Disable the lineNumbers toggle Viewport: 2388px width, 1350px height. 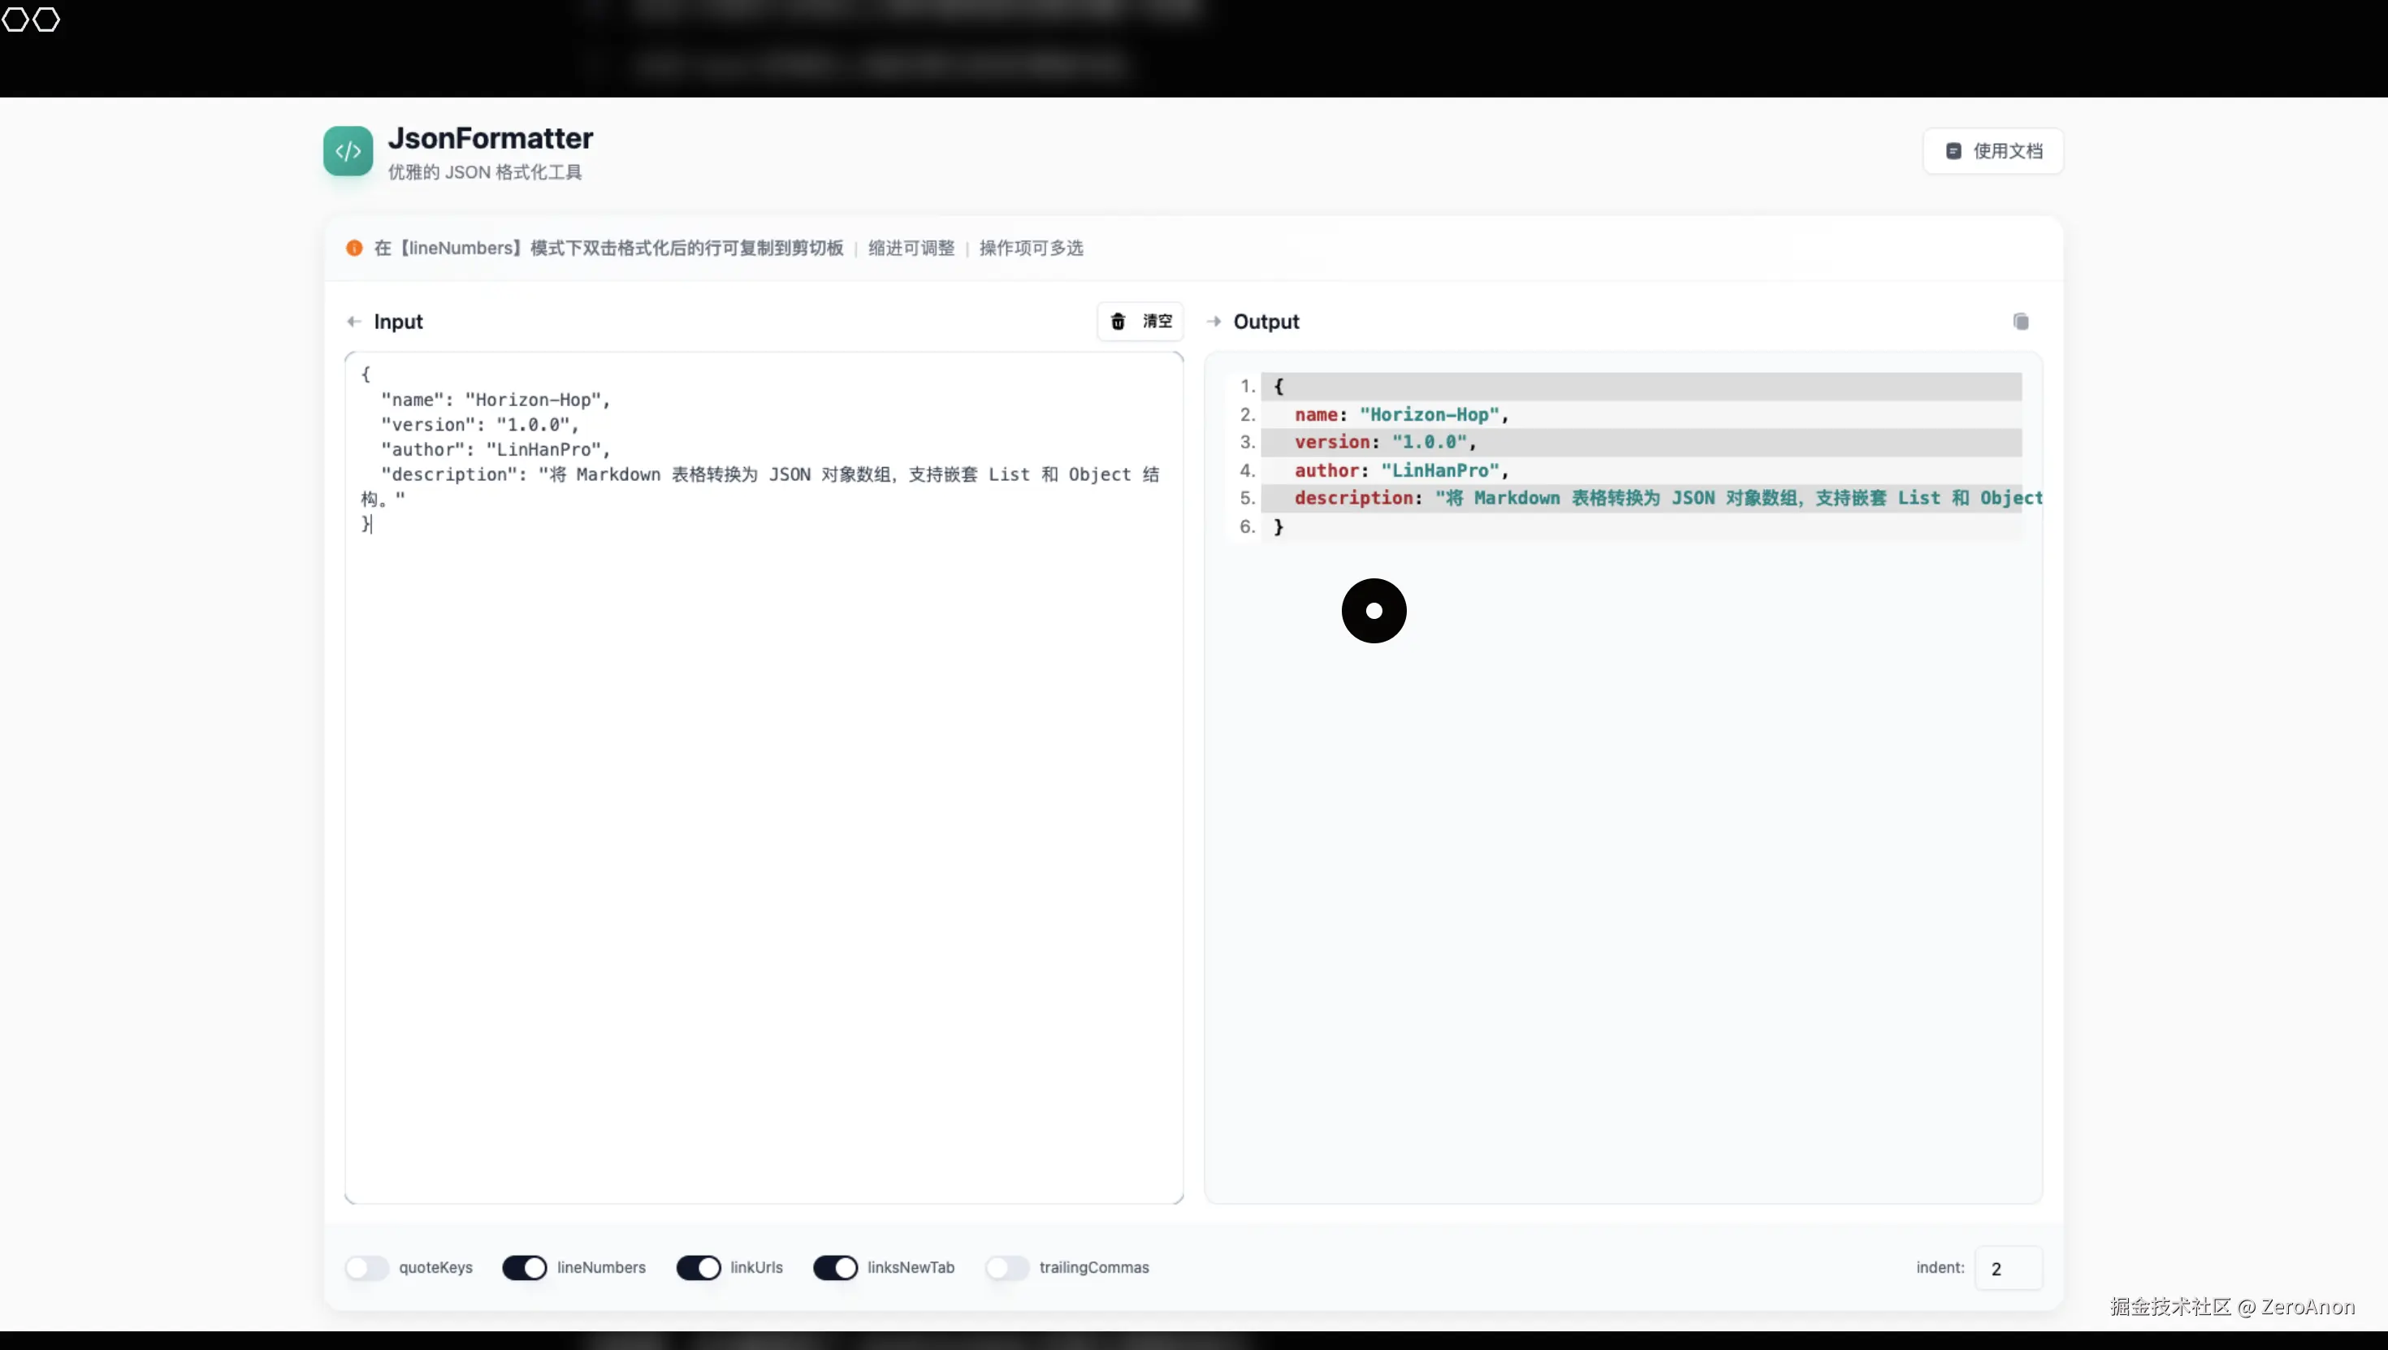(525, 1267)
